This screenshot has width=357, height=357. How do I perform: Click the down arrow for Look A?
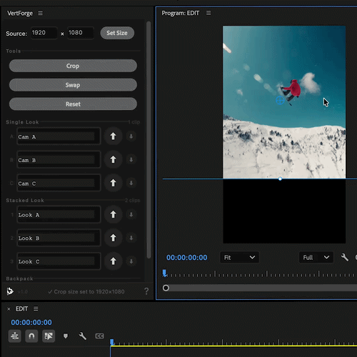tap(131, 214)
